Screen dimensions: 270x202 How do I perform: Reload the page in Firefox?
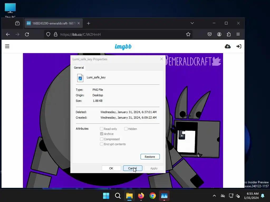pyautogui.click(x=27, y=34)
